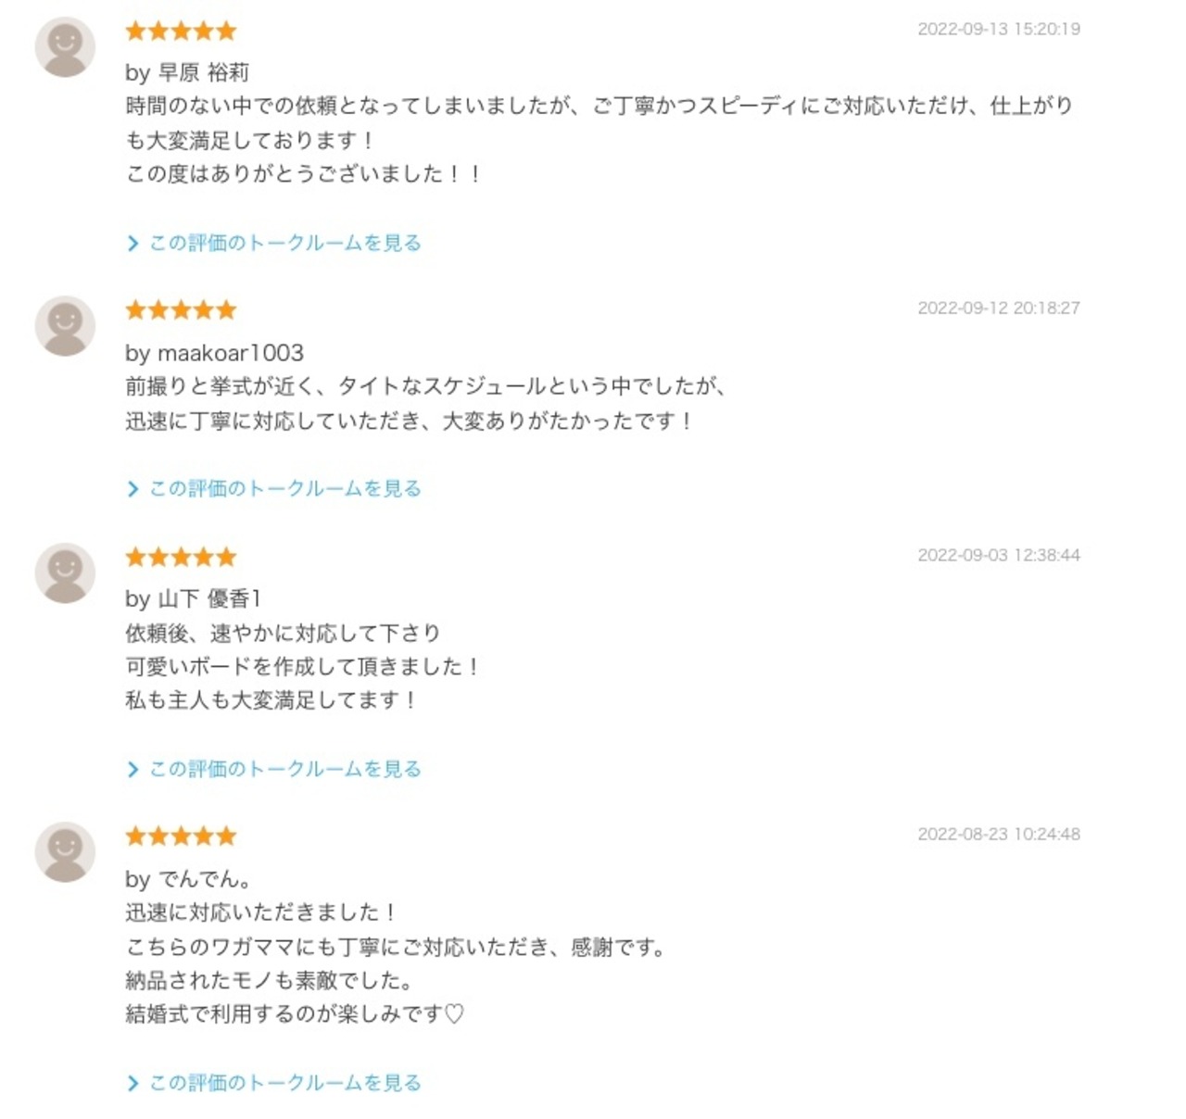Click the star rating on maakoar1003's review
This screenshot has height=1119, width=1186.
tap(181, 309)
